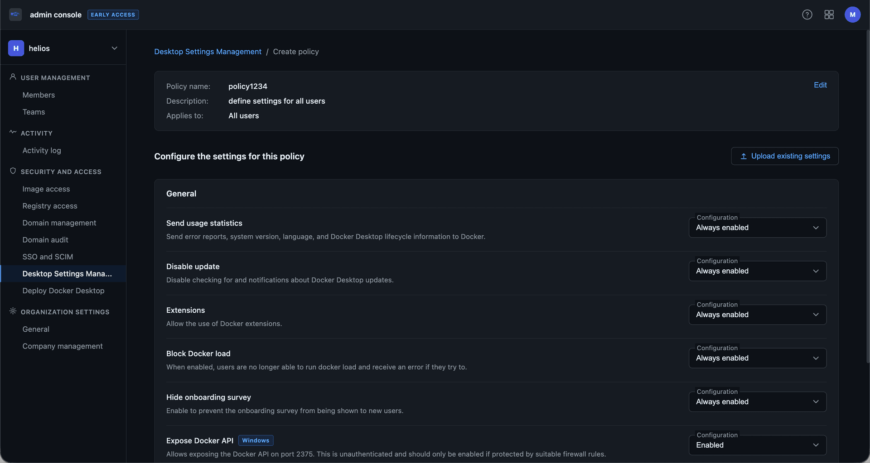The image size is (870, 463).
Task: Click Edit link for policy details
Action: pos(820,85)
